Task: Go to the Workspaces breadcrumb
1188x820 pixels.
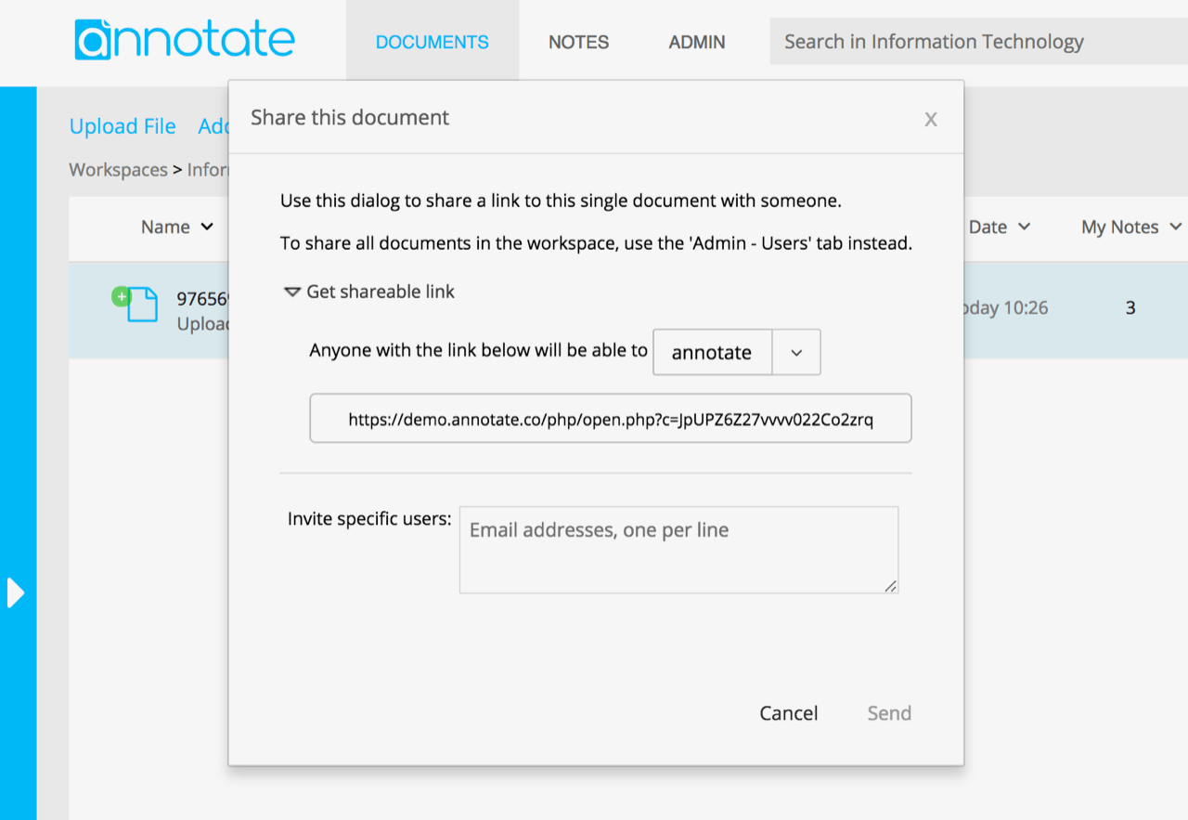Action: pyautogui.click(x=118, y=170)
